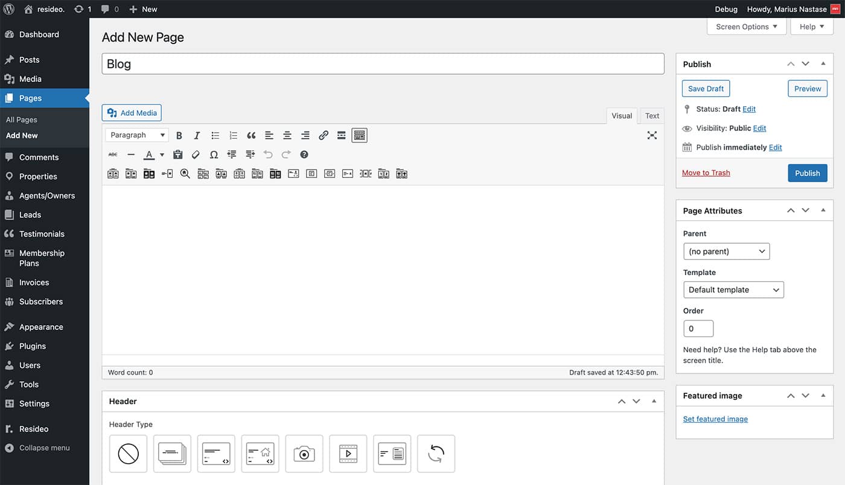Open the keyboard shortcuts help icon

(x=304, y=155)
